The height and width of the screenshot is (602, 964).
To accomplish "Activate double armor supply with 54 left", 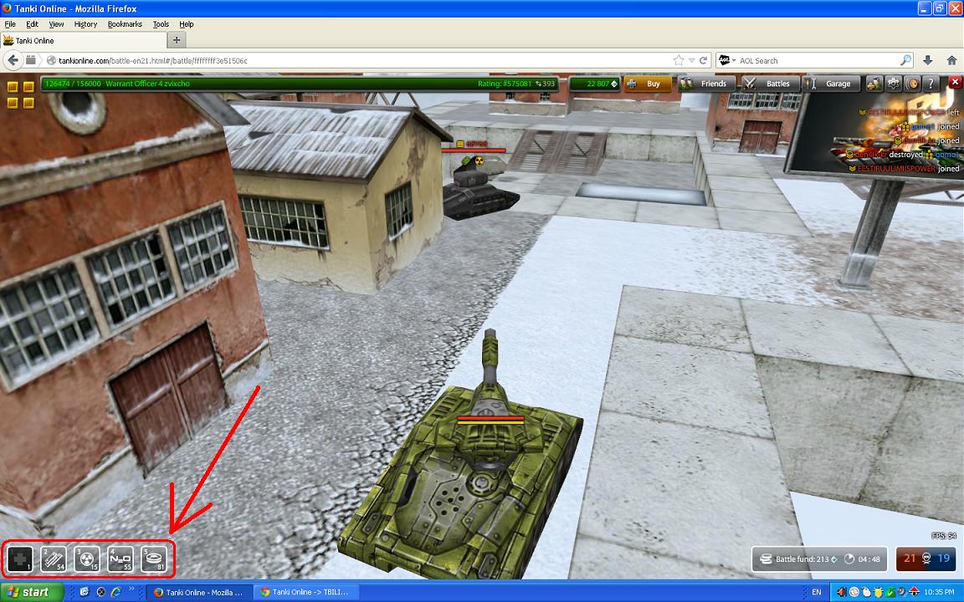I will [54, 559].
